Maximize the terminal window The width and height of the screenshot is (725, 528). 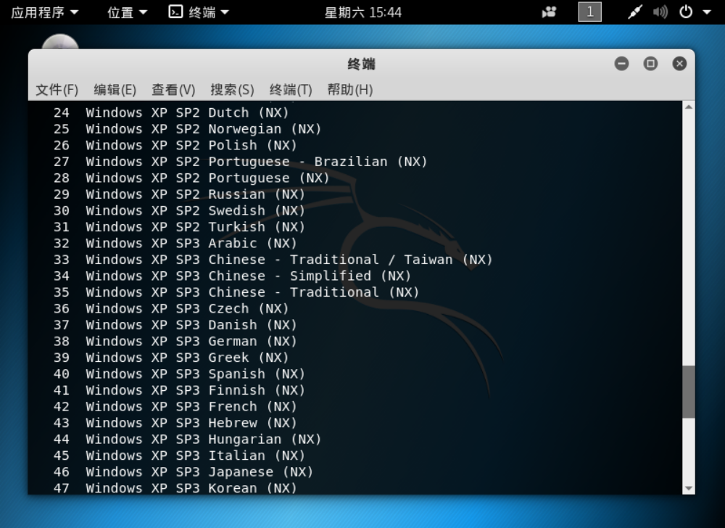[650, 63]
